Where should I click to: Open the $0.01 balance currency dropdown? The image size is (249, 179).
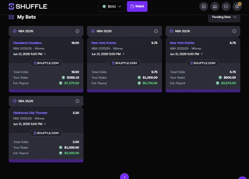click(x=112, y=7)
